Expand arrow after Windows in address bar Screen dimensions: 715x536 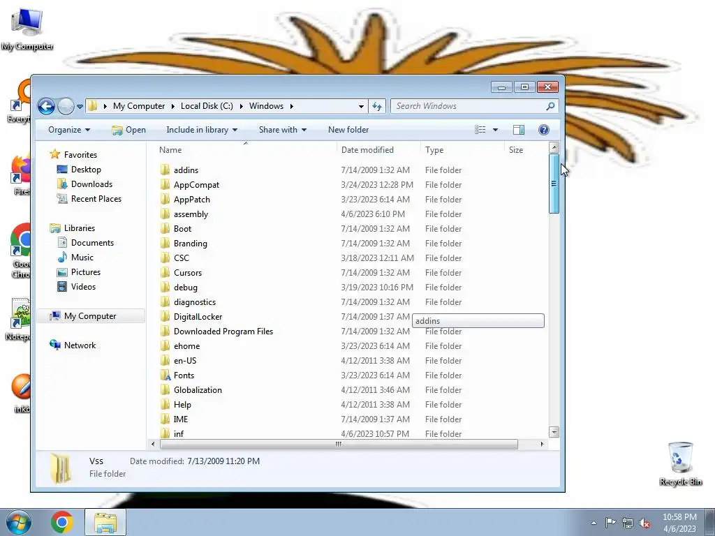tap(291, 106)
